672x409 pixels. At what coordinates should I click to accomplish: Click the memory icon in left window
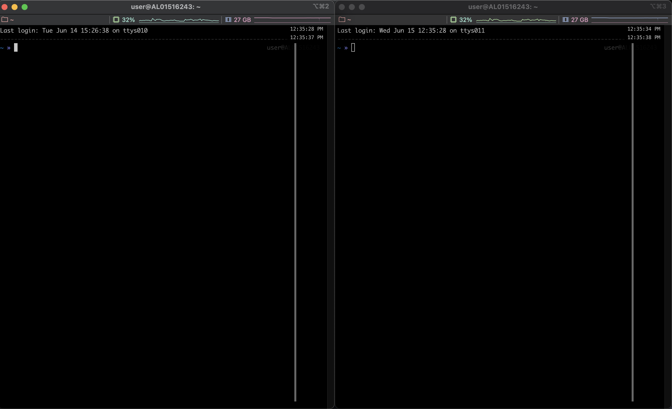click(228, 20)
